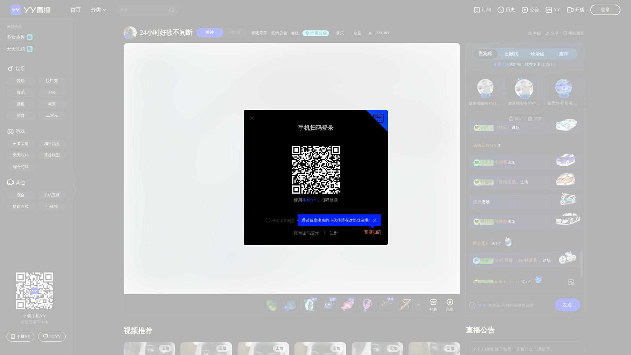Click the YY直播 logo
The image size is (631, 355).
(x=31, y=10)
